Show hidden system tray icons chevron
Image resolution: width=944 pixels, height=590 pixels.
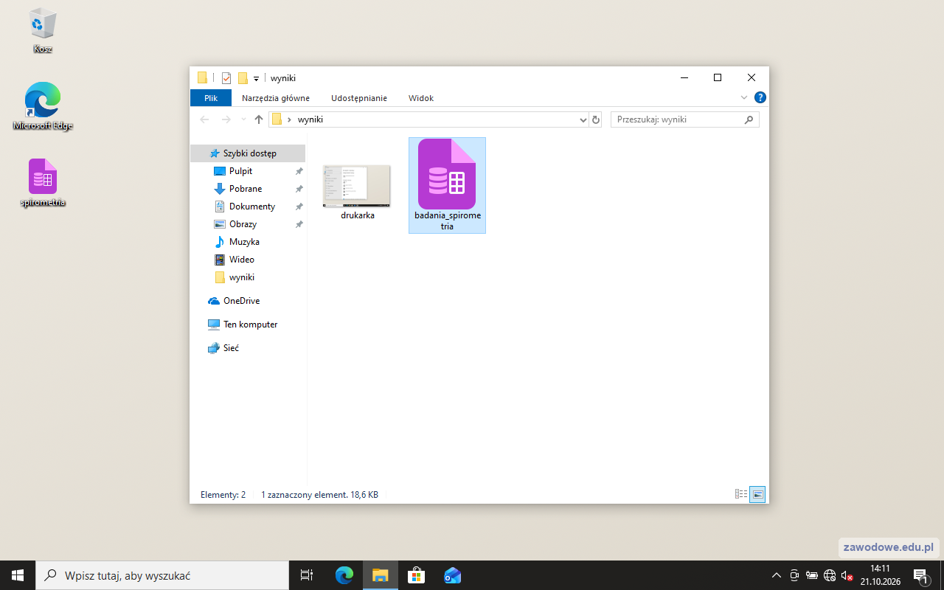coord(776,575)
